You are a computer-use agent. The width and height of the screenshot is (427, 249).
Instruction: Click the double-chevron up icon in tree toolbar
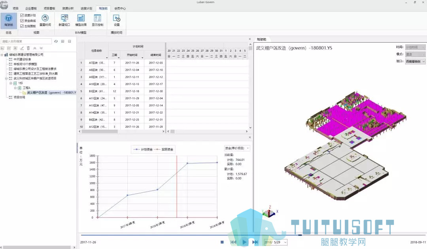coord(34,48)
